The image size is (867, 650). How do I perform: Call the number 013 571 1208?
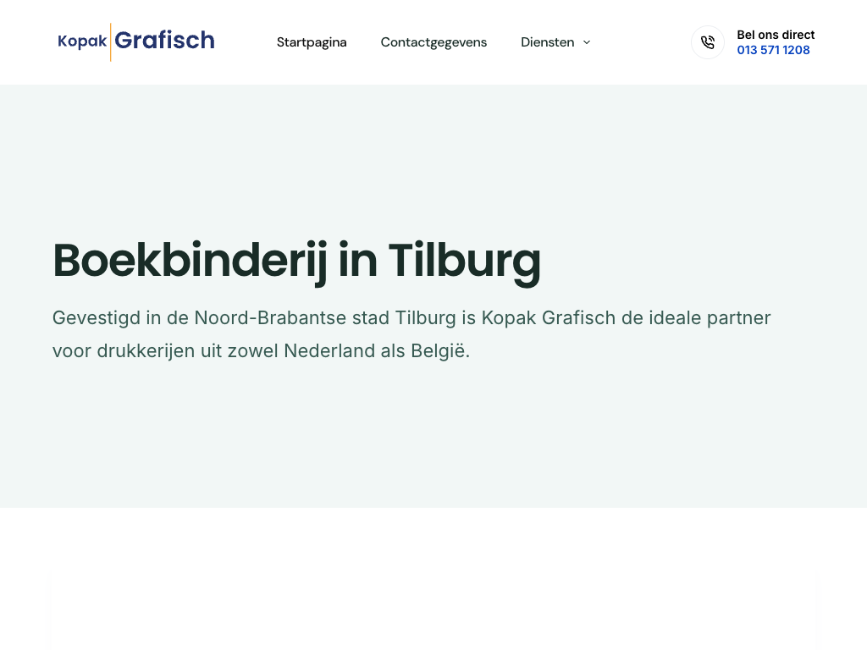(x=773, y=50)
